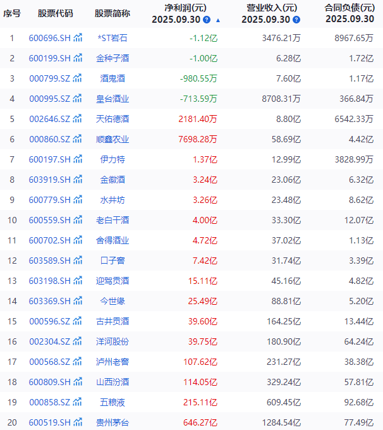This screenshot has height=430, width=383.
Task: Toggle the 净利润 sort arrow
Action: (218, 20)
